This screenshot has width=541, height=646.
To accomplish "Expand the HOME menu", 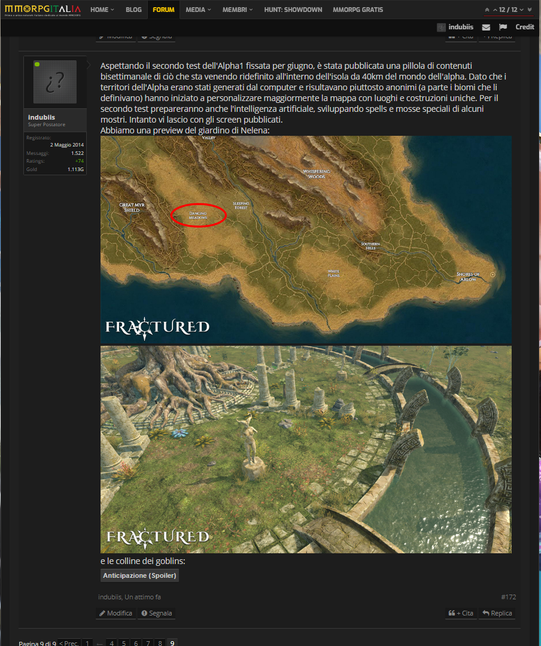I will (102, 10).
